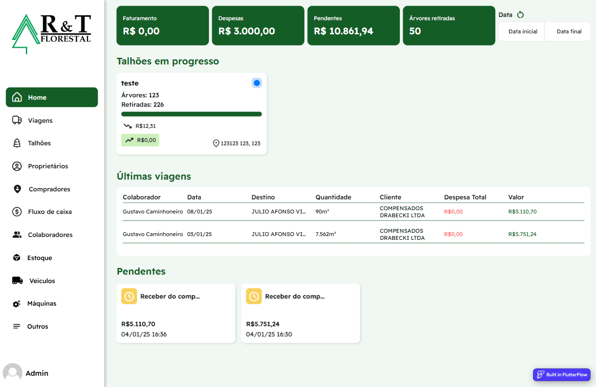Open the Home menu item
The height and width of the screenshot is (387, 596).
pyautogui.click(x=52, y=97)
